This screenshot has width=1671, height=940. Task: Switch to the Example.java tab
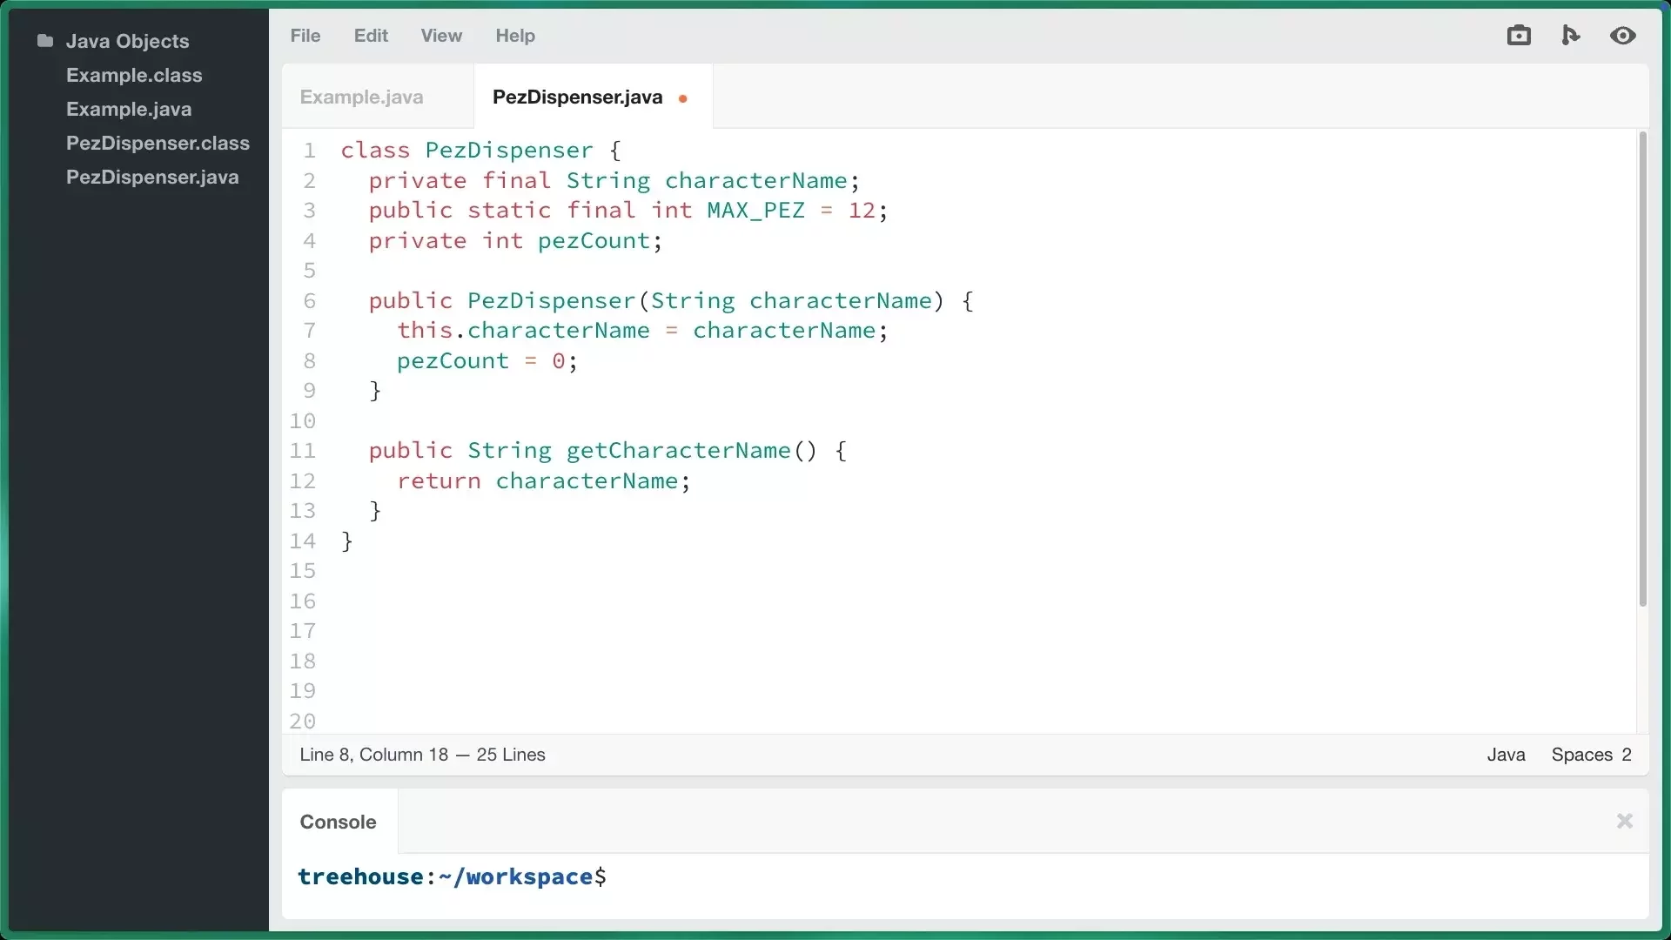[362, 97]
